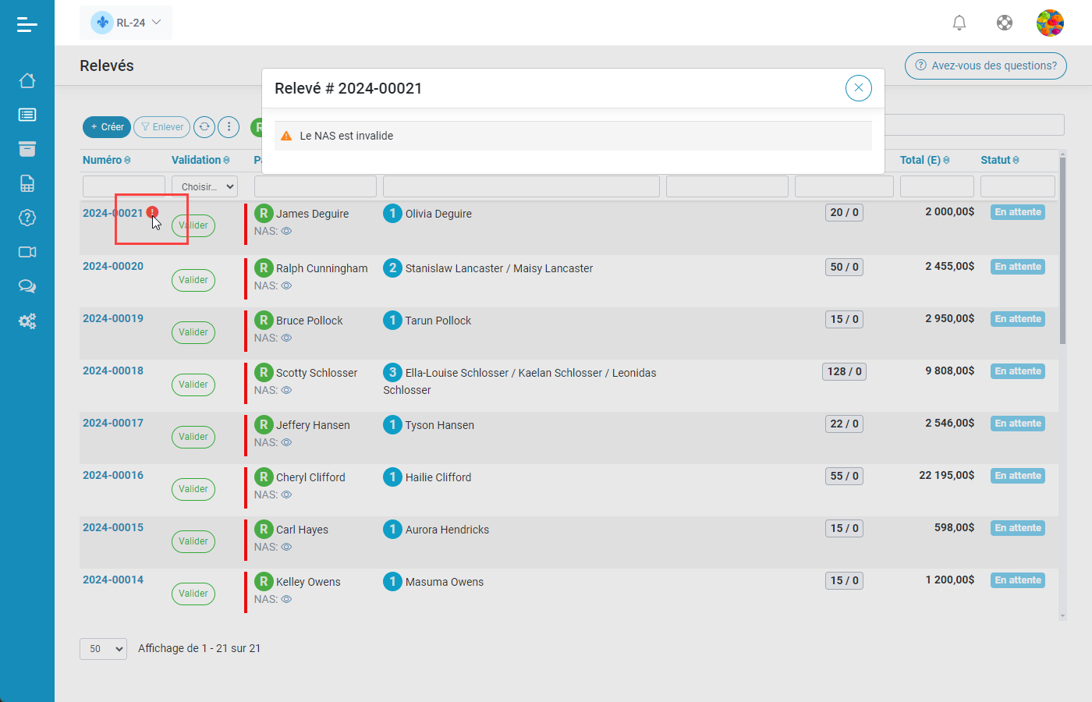Open the page size dropdown showing 50
Image resolution: width=1092 pixels, height=702 pixels.
[103, 648]
